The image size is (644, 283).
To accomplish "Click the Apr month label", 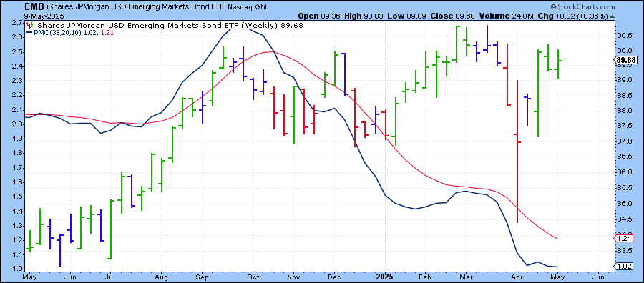I will point(517,277).
